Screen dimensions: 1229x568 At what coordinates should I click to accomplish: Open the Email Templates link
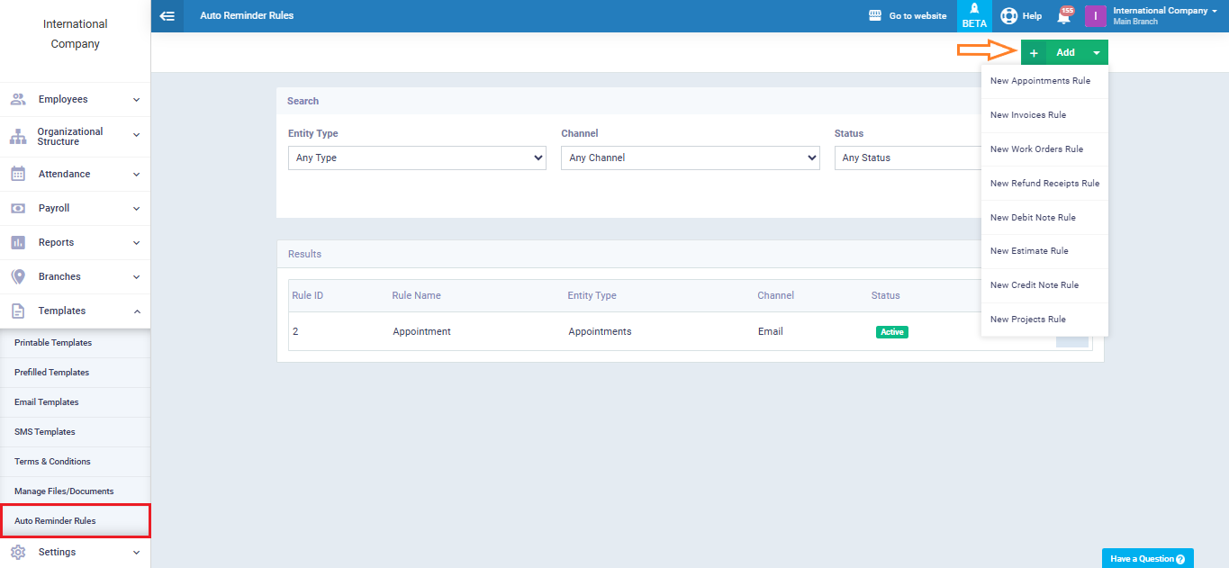pyautogui.click(x=47, y=402)
